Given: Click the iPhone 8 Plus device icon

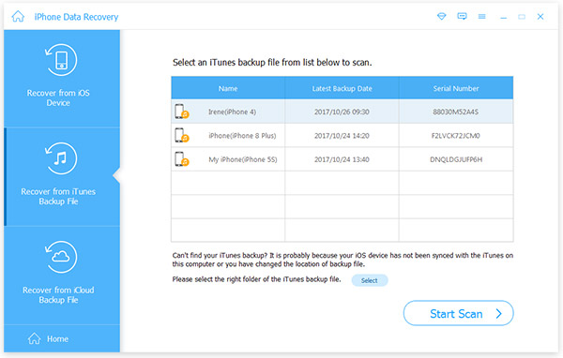Looking at the screenshot, I should 182,136.
